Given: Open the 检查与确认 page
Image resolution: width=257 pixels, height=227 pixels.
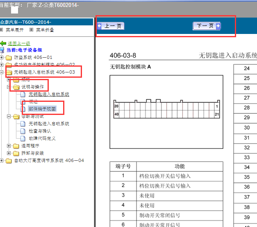Looking at the screenshot, I should coord(40,131).
